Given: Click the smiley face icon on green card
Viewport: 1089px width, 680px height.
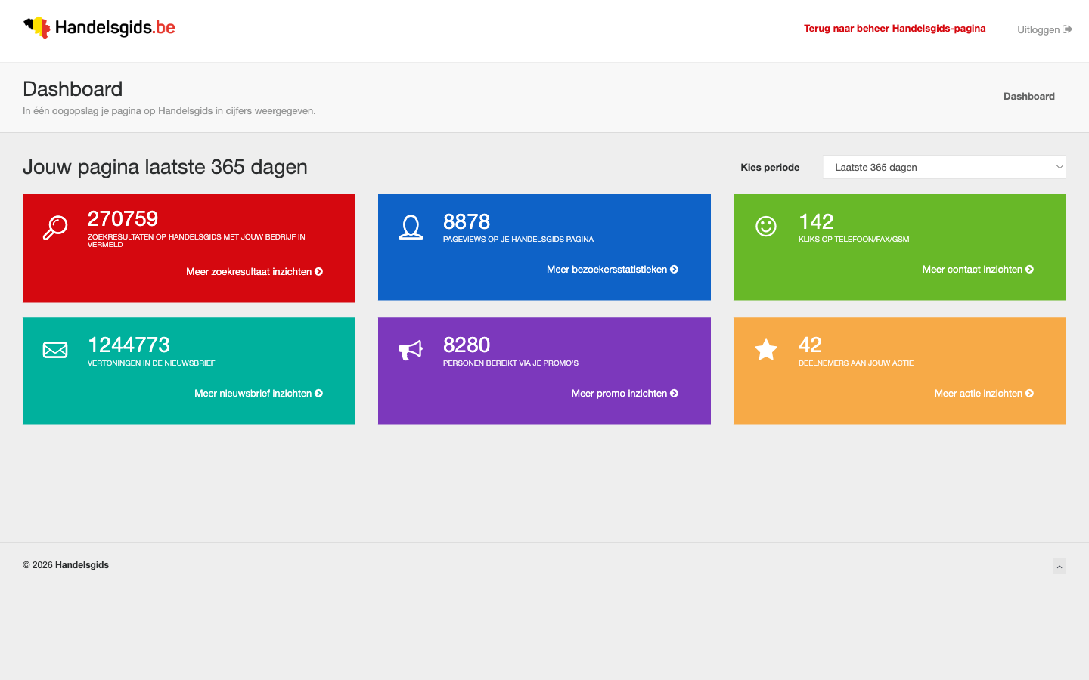Looking at the screenshot, I should click(766, 227).
